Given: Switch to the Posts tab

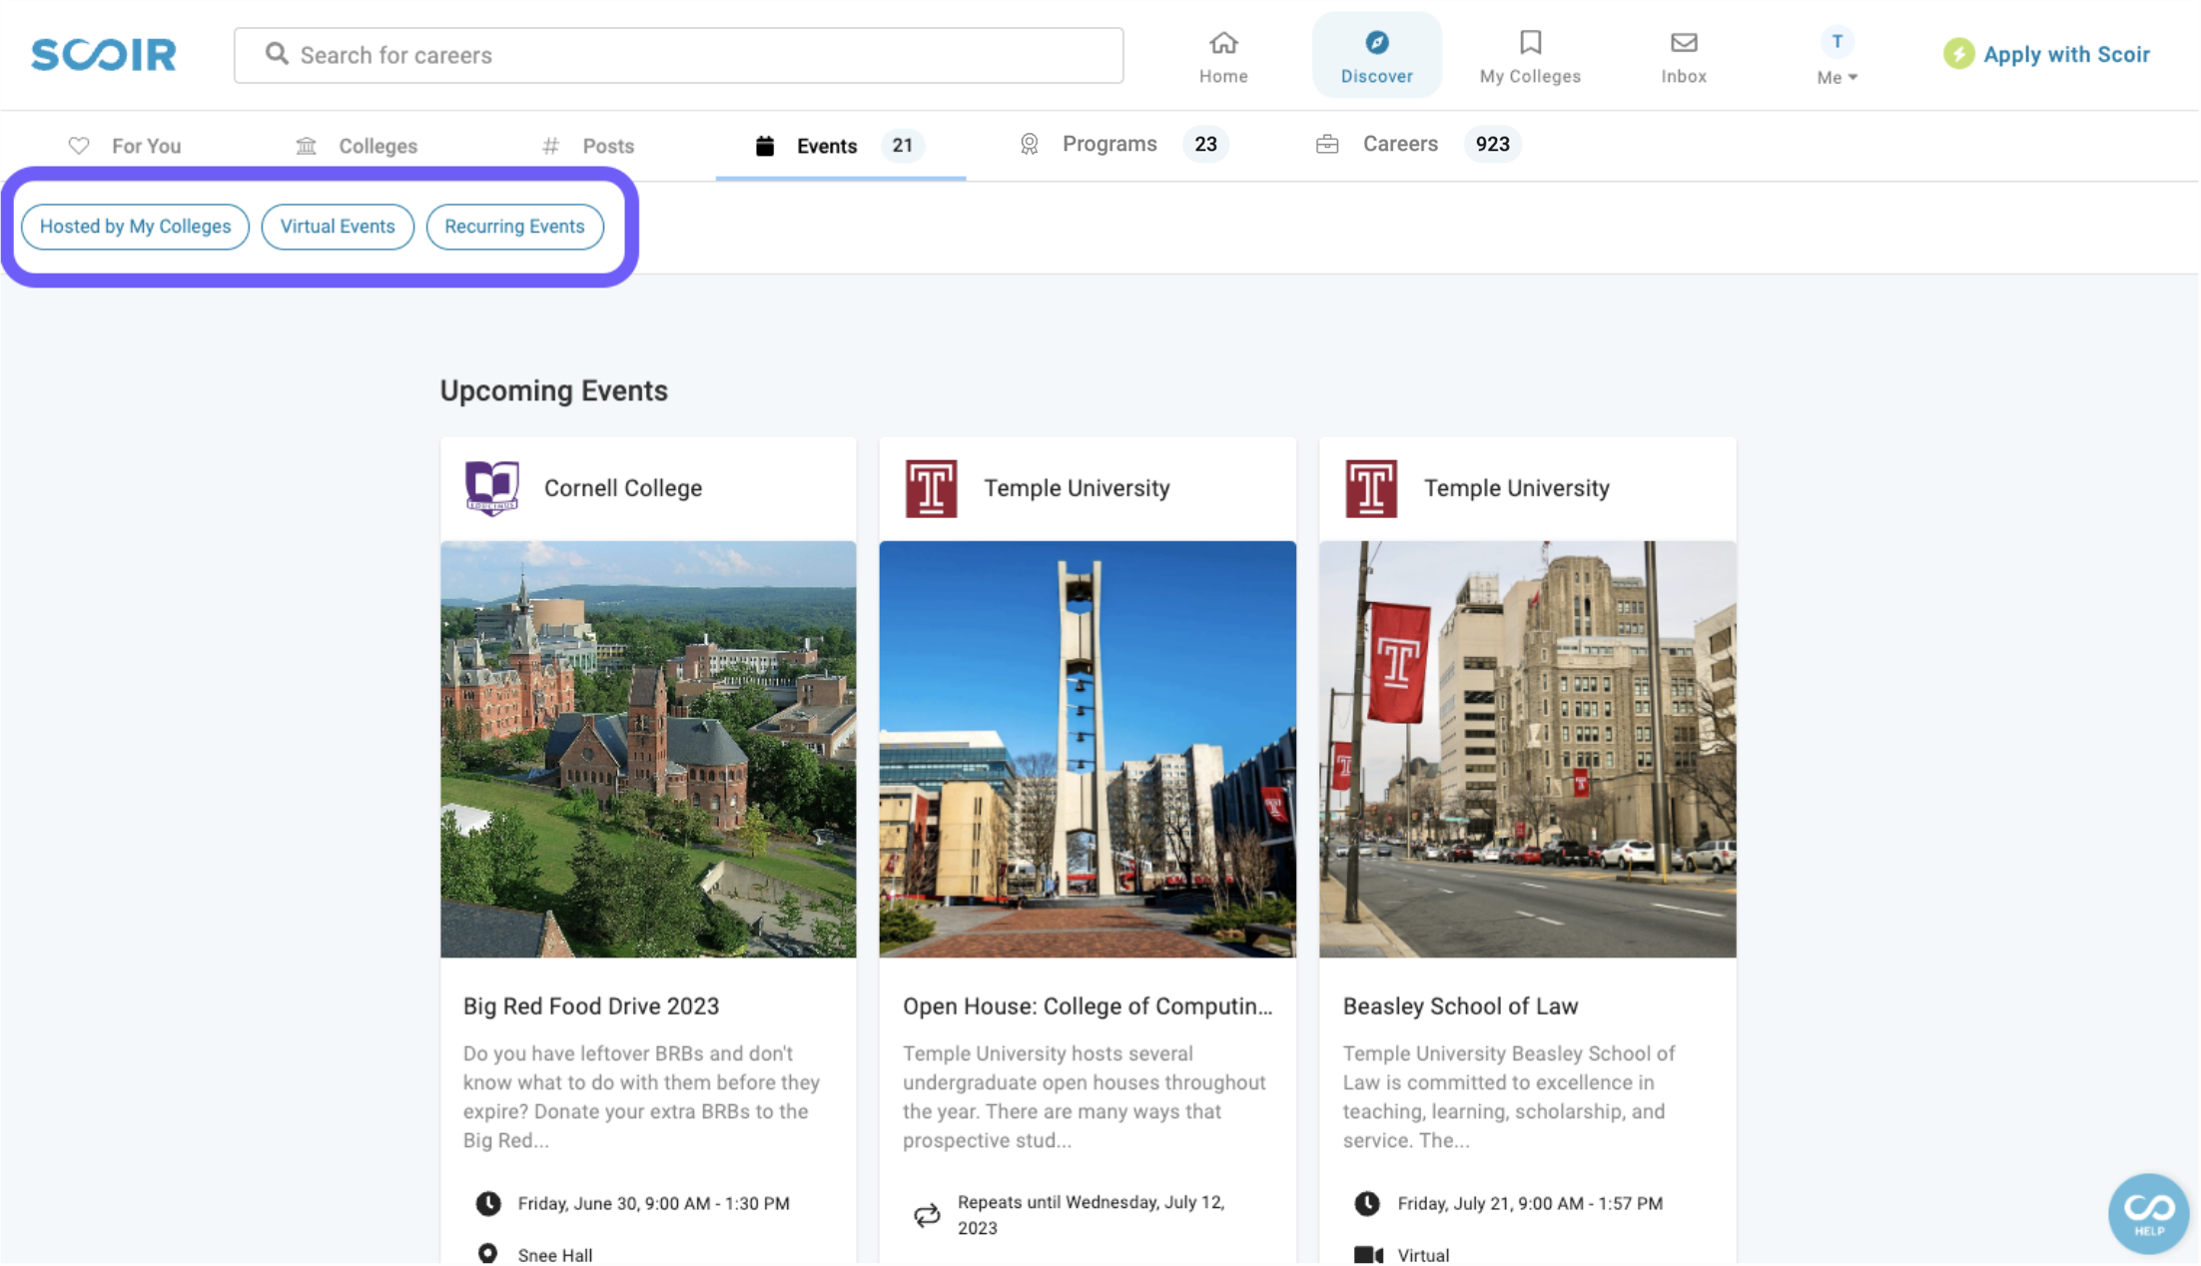Looking at the screenshot, I should coord(587,146).
